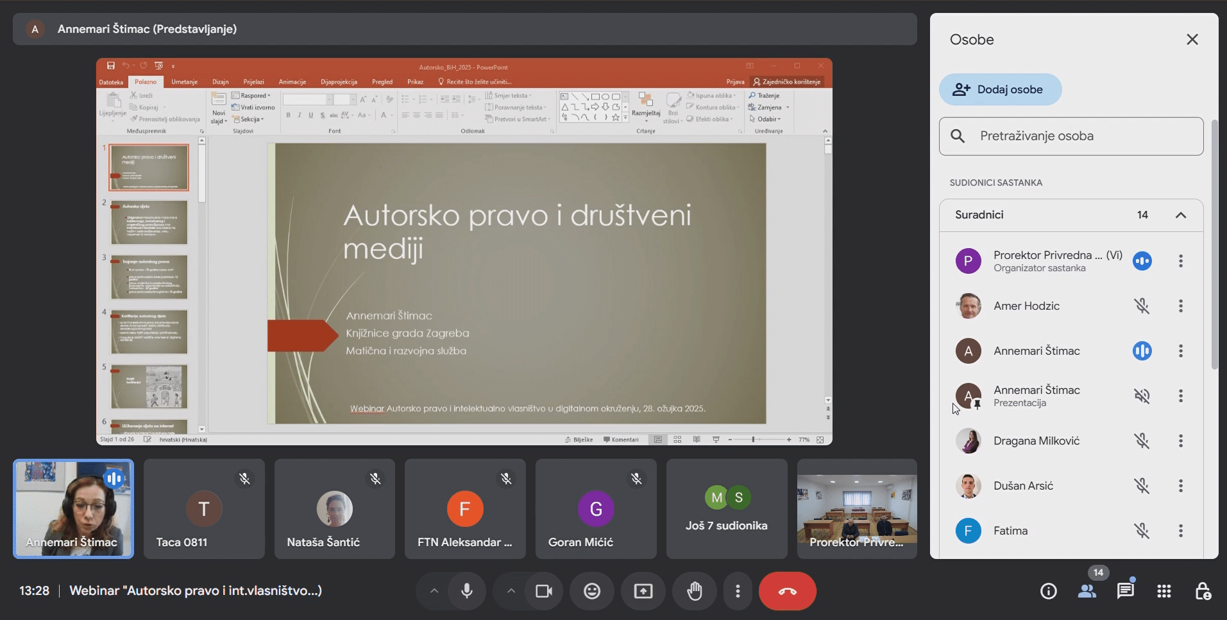Click the Dodaj osobe button
This screenshot has height=620, width=1227.
1000,90
